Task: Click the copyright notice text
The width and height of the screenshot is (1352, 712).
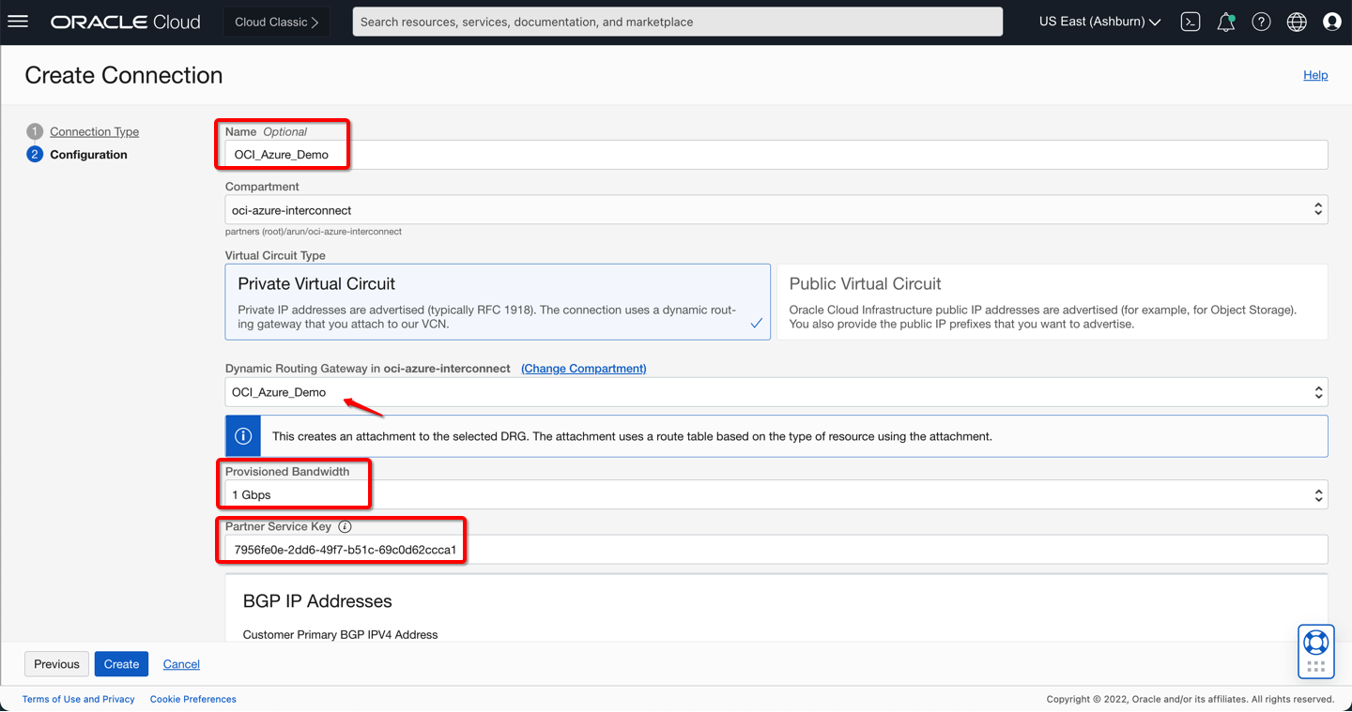Action: [1191, 699]
